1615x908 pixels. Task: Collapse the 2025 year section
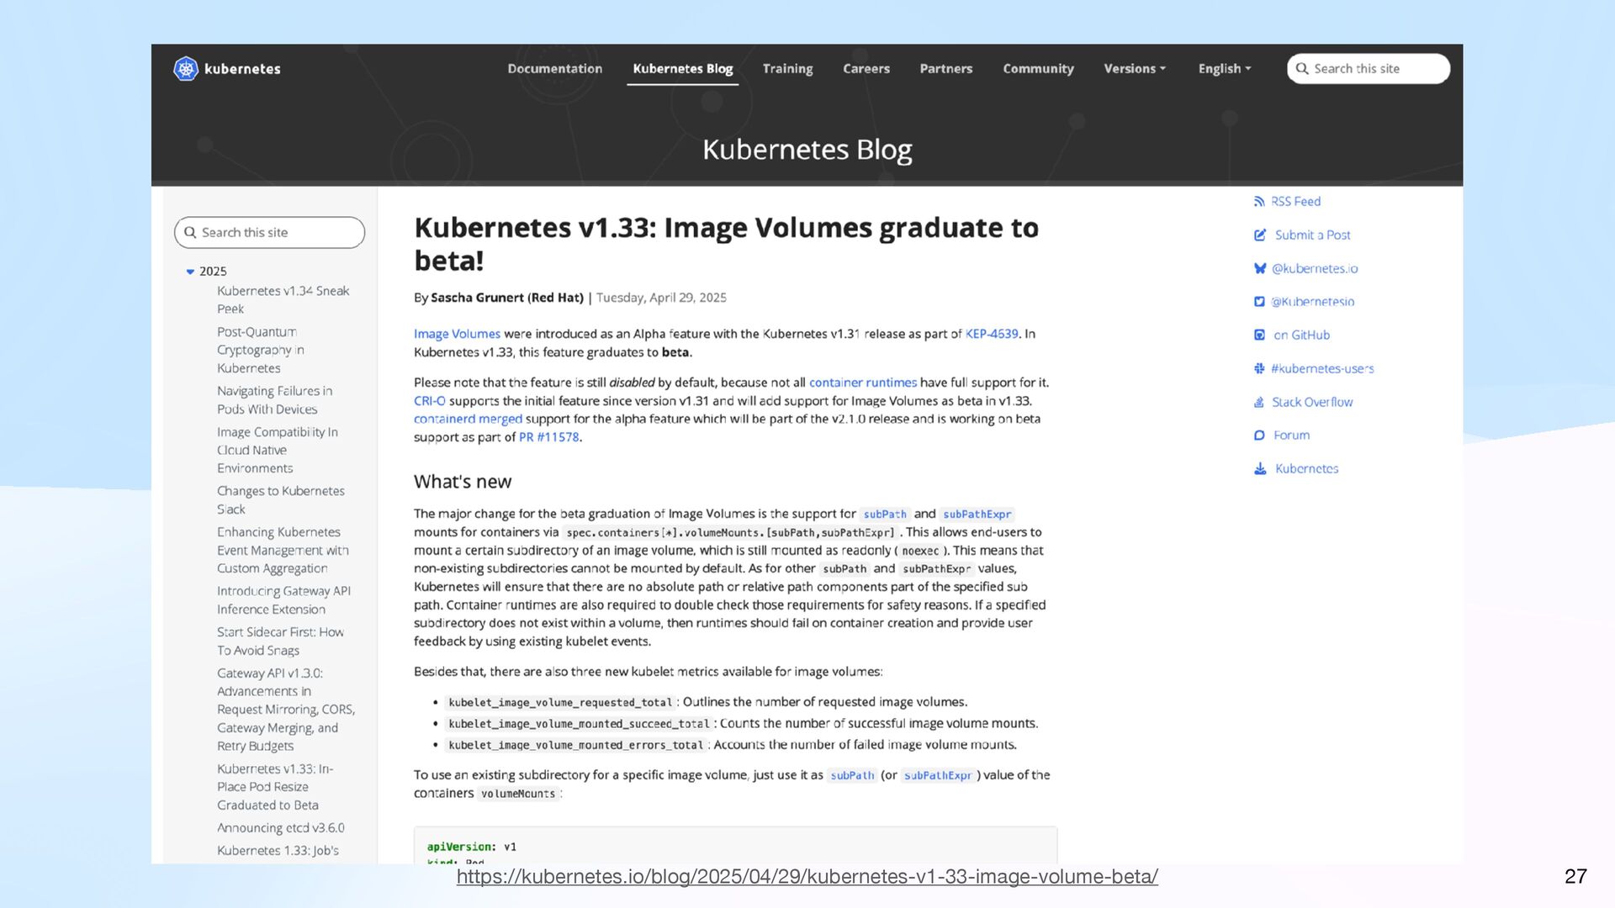pos(190,272)
